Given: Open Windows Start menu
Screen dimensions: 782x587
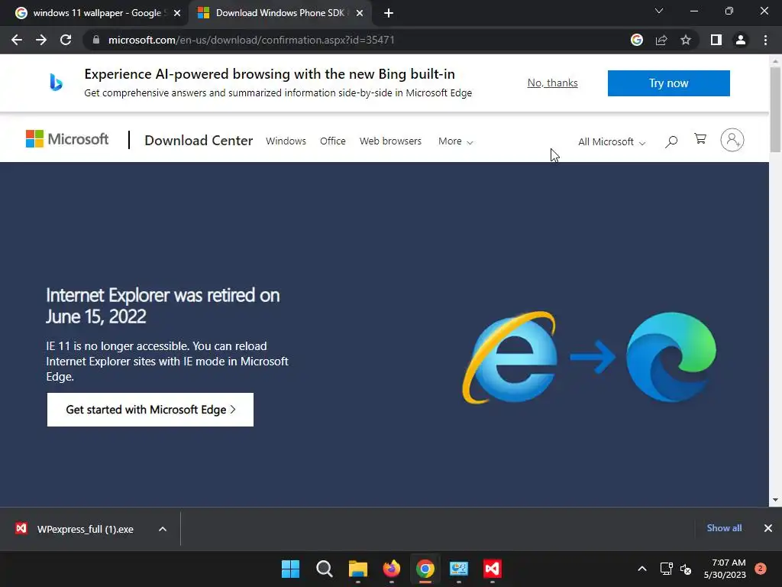Looking at the screenshot, I should pos(291,569).
